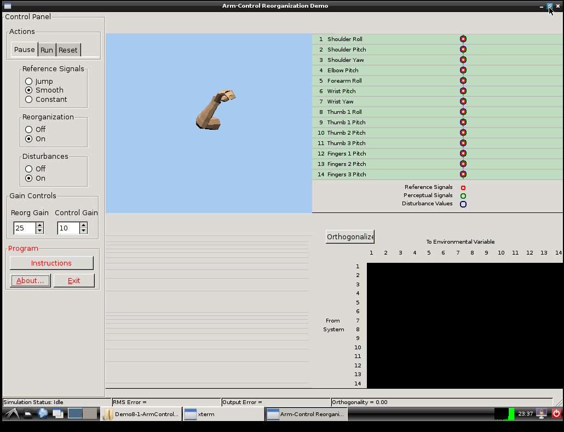Turn Disturbances off
The image size is (564, 432).
29,169
